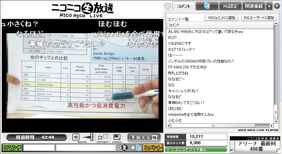This screenshot has width=282, height=154.
Task: Select the Twitter post radio button
Action: point(133,148)
